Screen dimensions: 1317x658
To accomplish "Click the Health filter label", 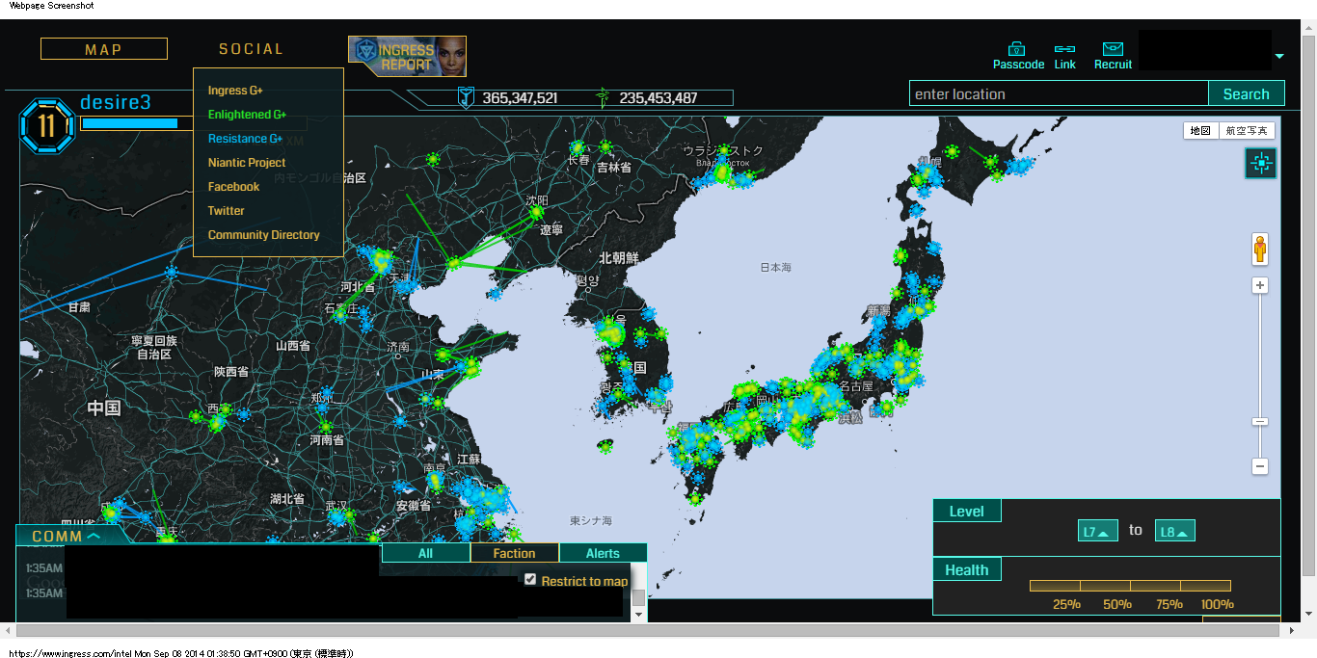I will point(966,570).
